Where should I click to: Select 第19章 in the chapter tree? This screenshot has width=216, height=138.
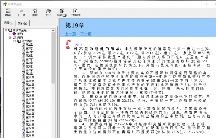pos(30,110)
